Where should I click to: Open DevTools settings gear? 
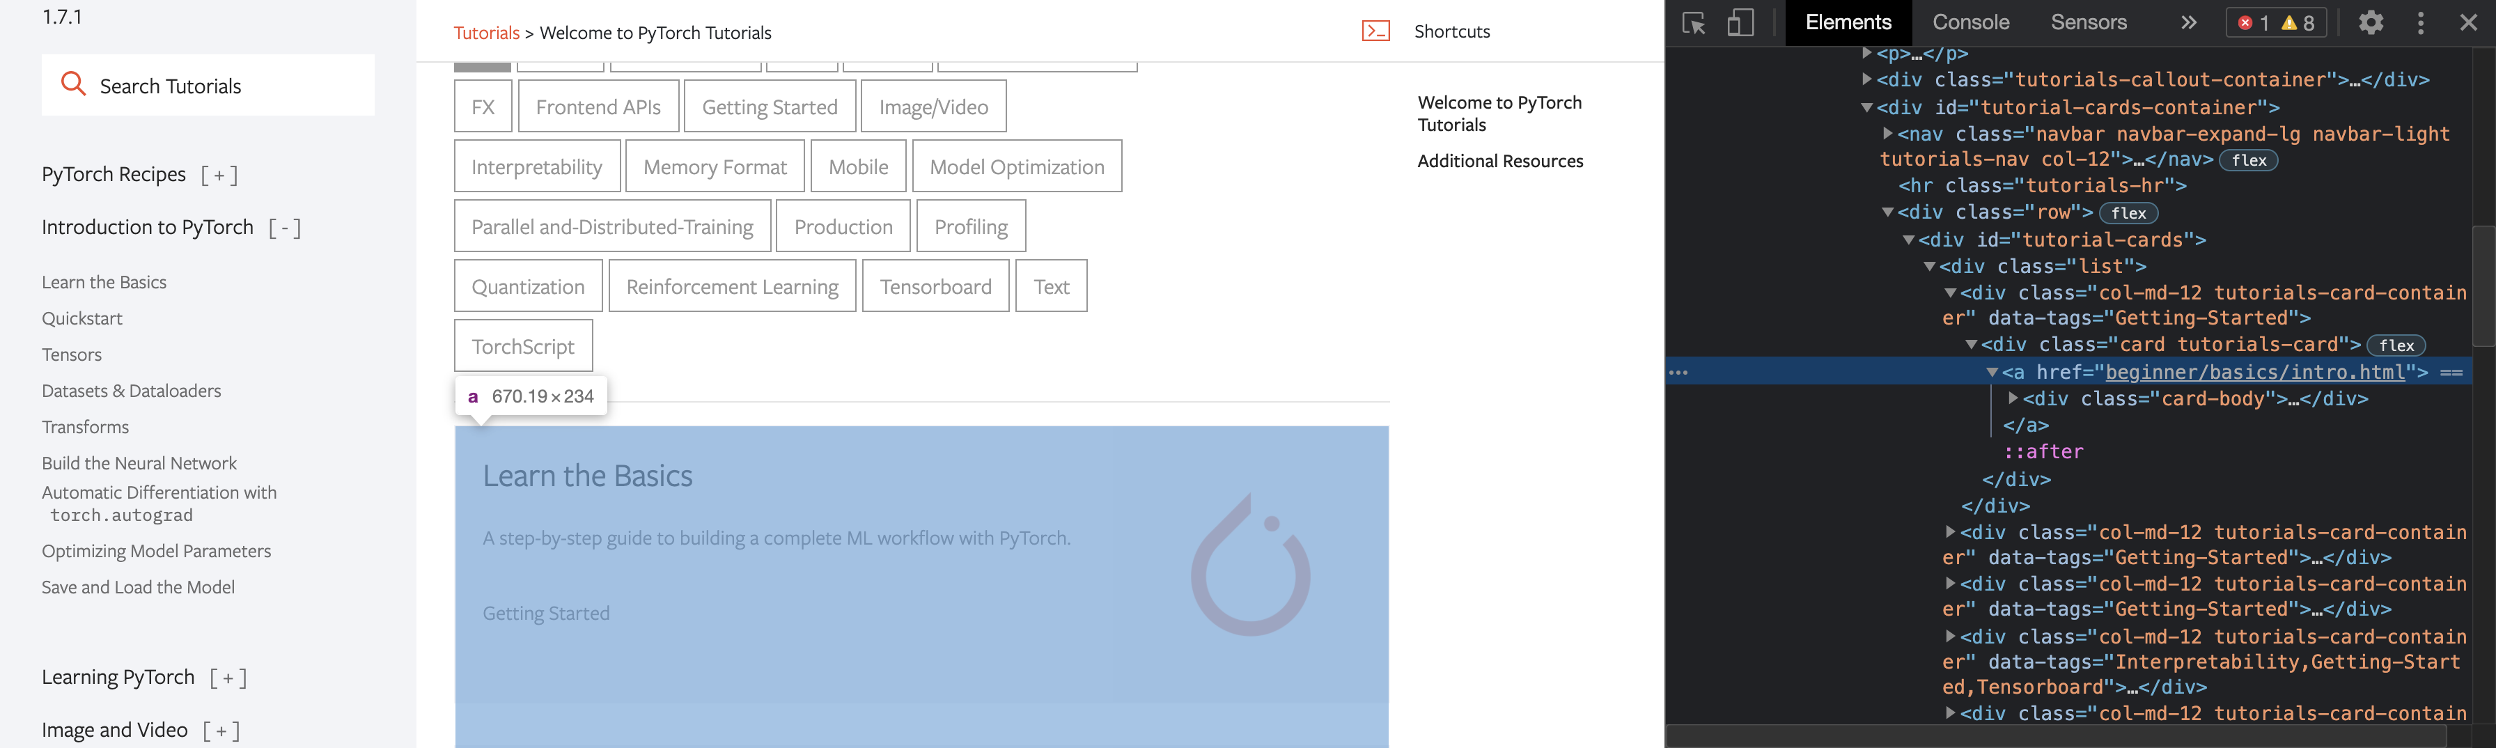point(2371,22)
